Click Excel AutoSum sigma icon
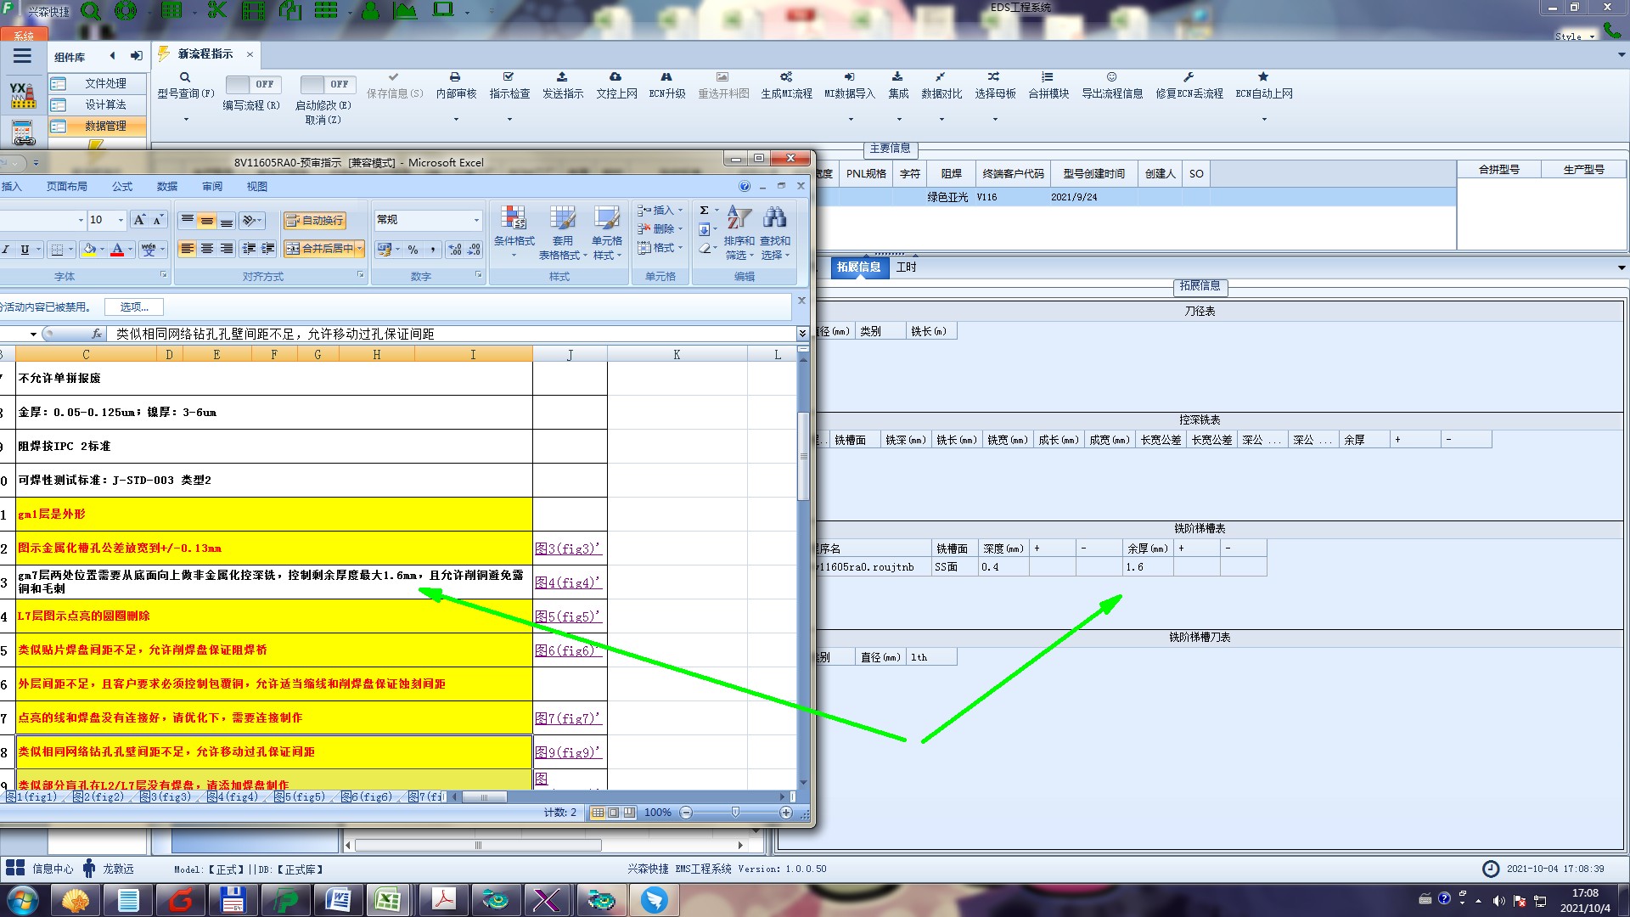1630x917 pixels. tap(704, 211)
